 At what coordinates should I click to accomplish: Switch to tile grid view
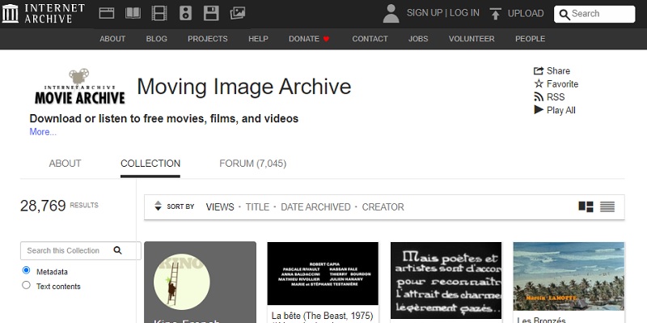pyautogui.click(x=586, y=206)
